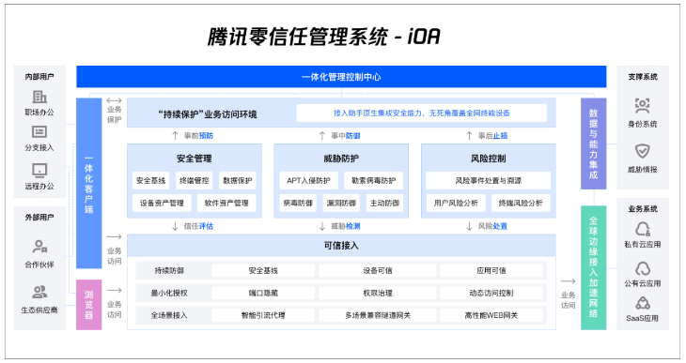This screenshot has height=363, width=686.
Task: Select the APT入侵防护 box
Action: point(308,180)
